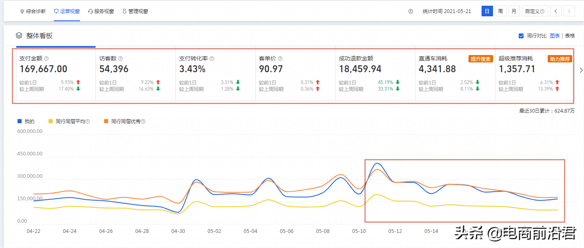Select the 成功退款金额 metric card
This screenshot has width=584, height=248.
click(375, 74)
